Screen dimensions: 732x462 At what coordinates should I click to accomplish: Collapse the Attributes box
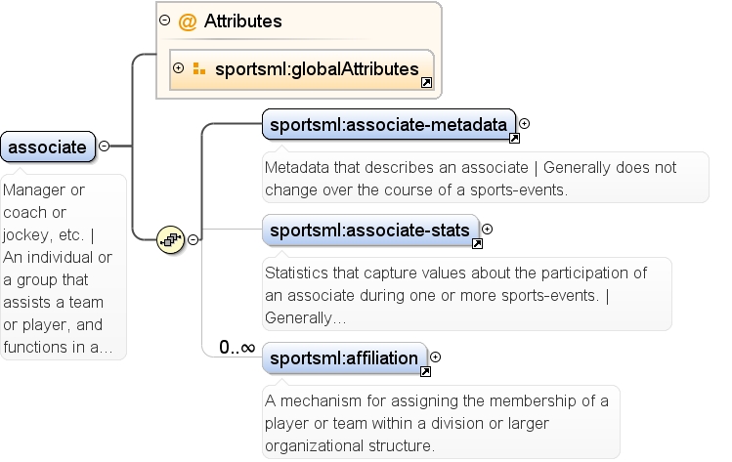click(x=165, y=21)
